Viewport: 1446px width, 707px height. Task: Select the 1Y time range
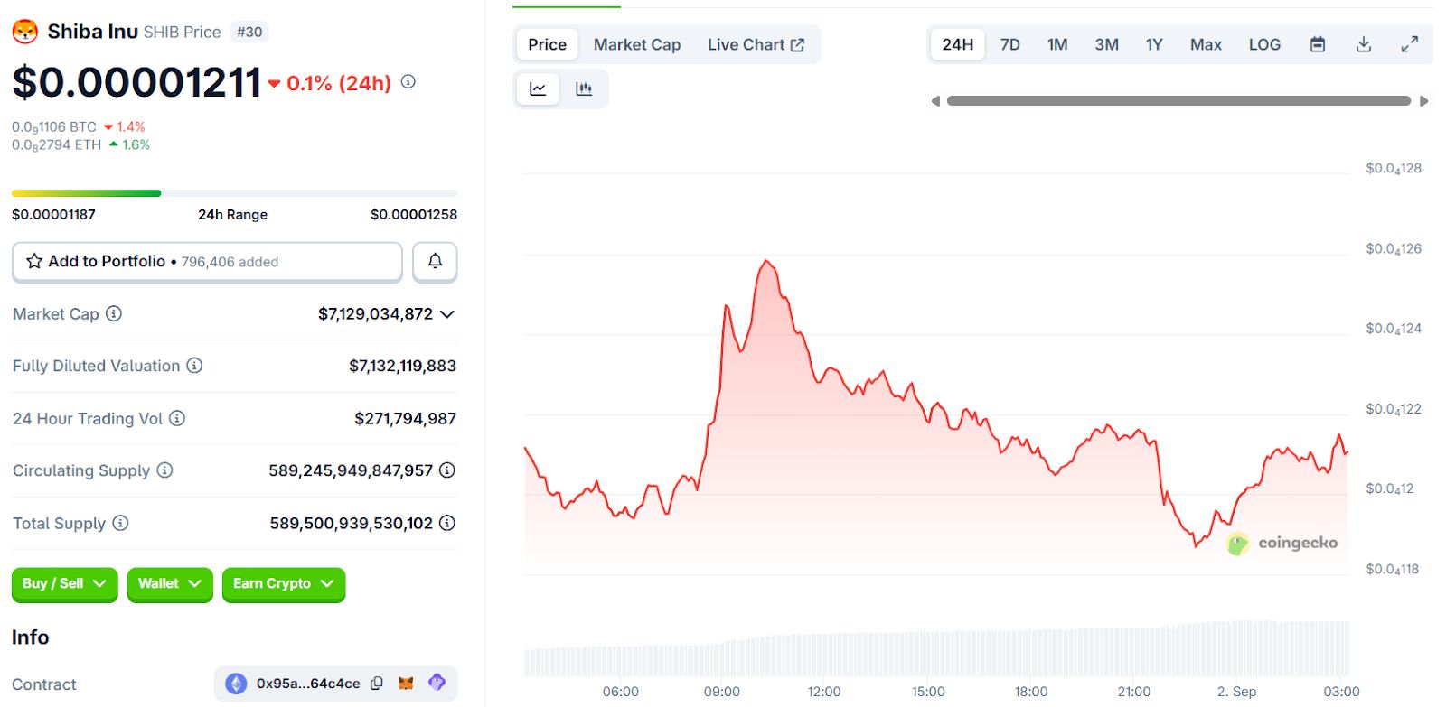coord(1154,44)
